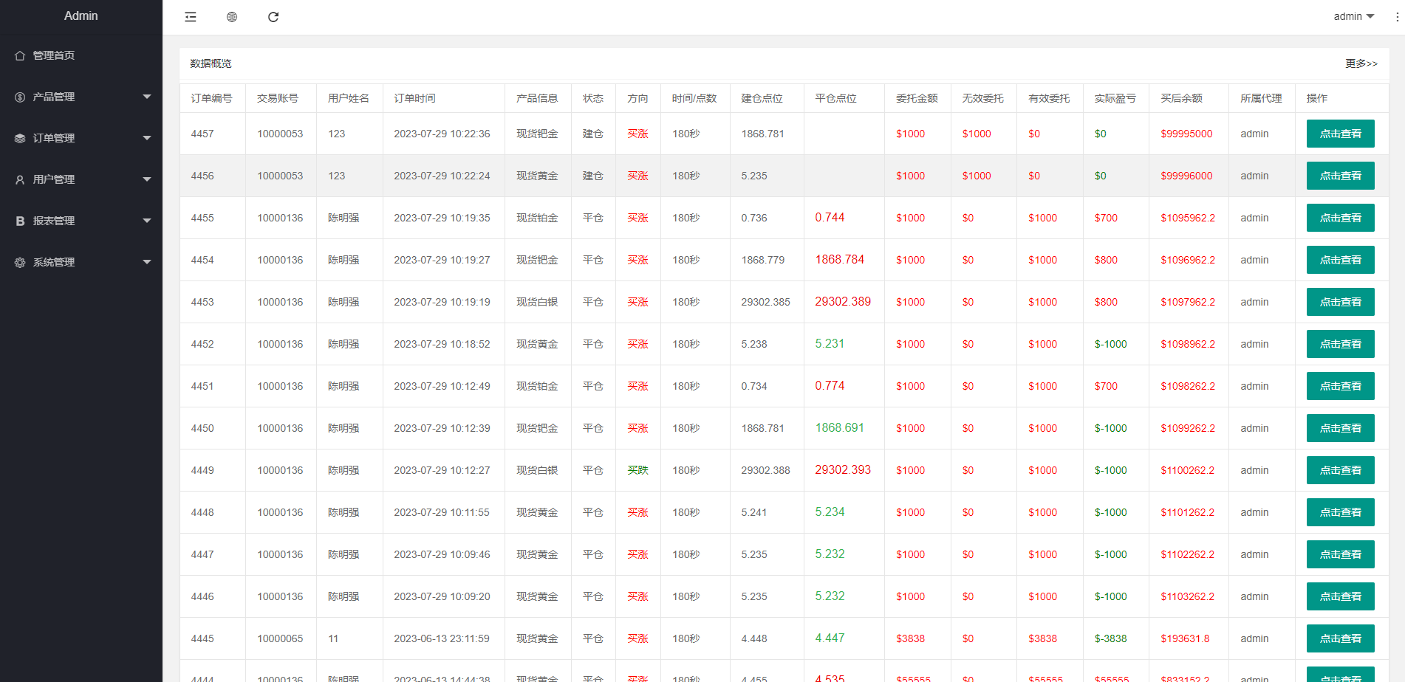
Task: Click 点击查看 for order 4445
Action: (1340, 638)
